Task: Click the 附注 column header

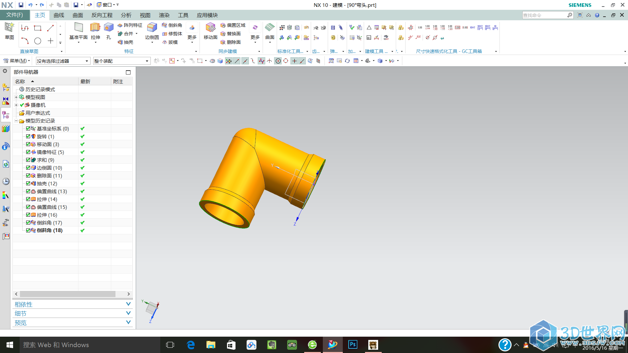Action: coord(122,81)
